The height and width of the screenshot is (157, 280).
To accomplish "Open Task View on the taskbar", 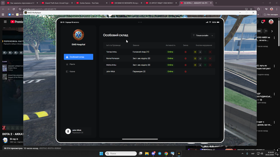I will pos(140,154).
